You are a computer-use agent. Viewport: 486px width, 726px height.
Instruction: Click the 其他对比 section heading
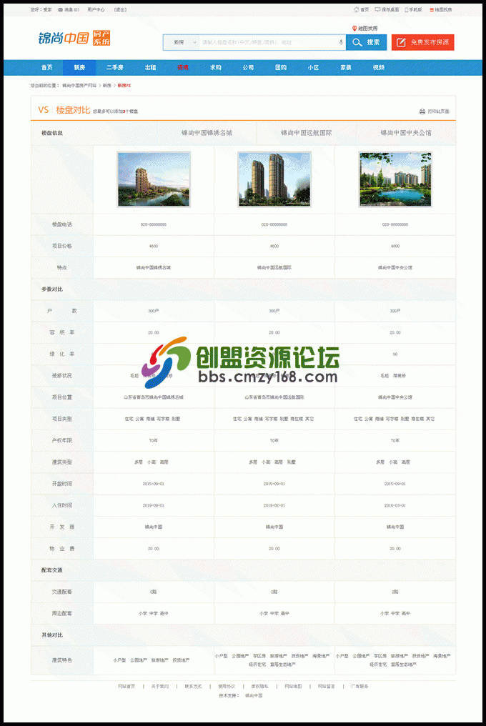pyautogui.click(x=52, y=635)
